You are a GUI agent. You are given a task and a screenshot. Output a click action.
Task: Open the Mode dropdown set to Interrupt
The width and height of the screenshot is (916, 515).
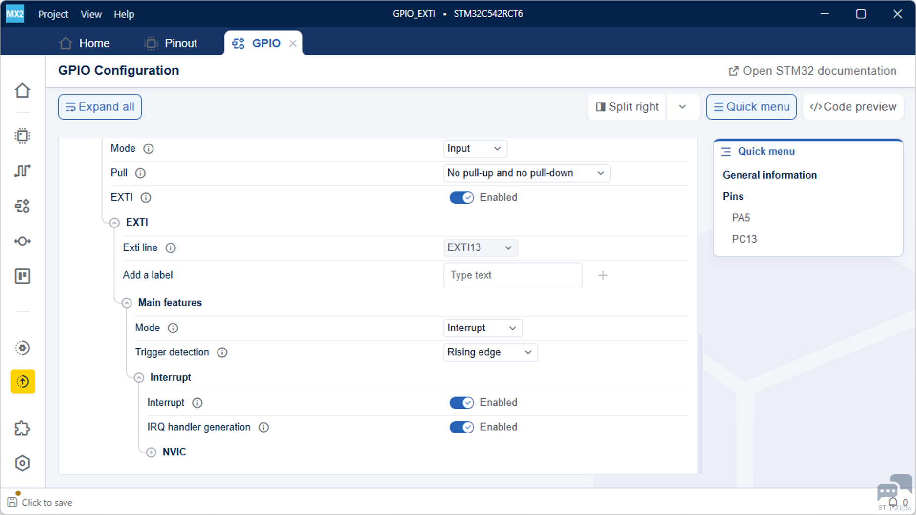click(483, 328)
